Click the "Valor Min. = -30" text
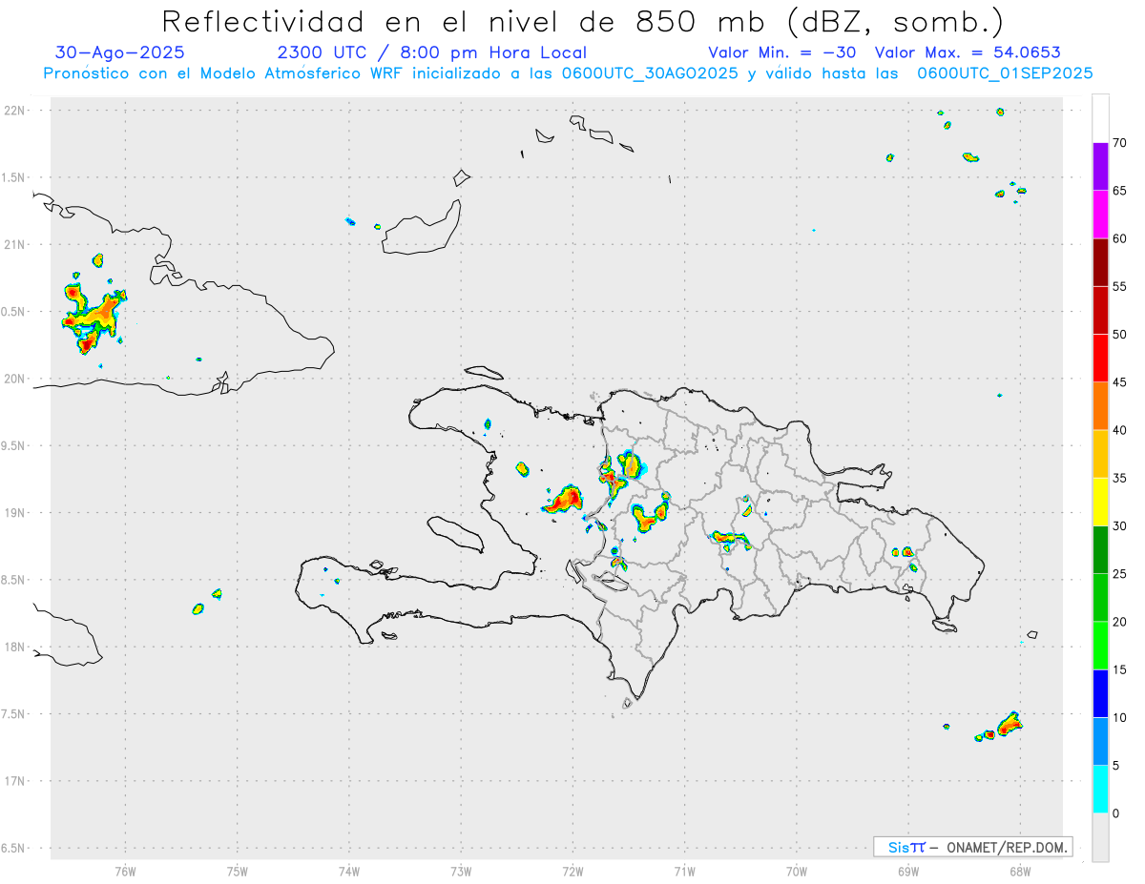 tap(782, 52)
